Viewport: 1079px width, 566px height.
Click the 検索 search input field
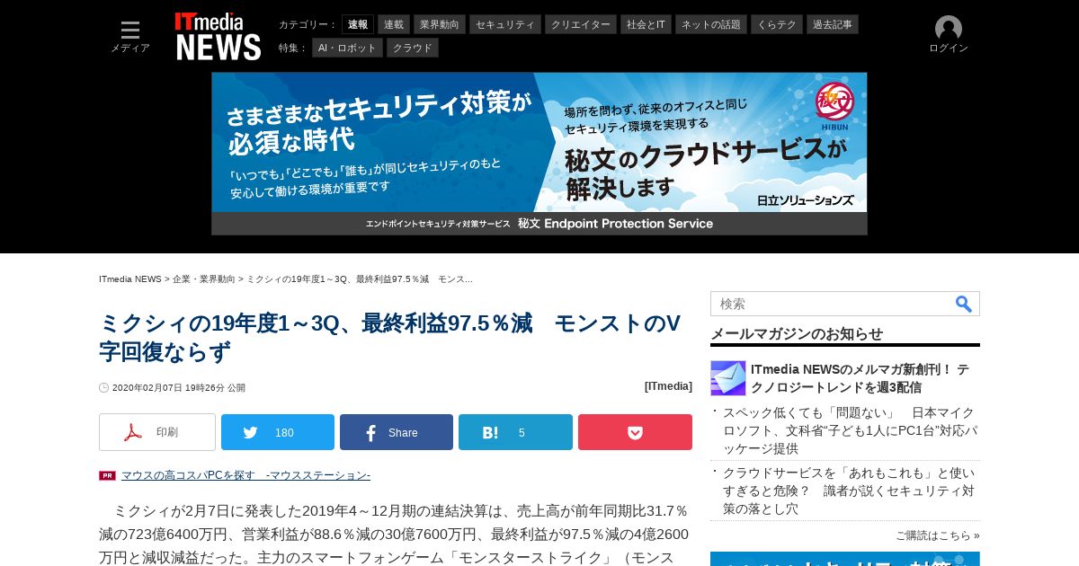pos(832,304)
